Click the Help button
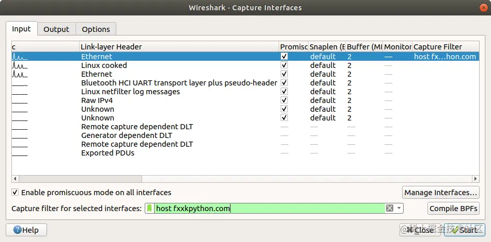The image size is (491, 242). pyautogui.click(x=26, y=230)
